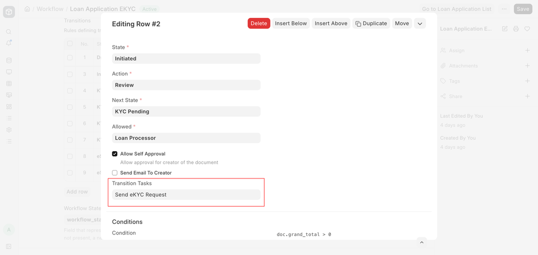
Task: Open Allowed field showing Loan Processor
Action: tap(187, 138)
